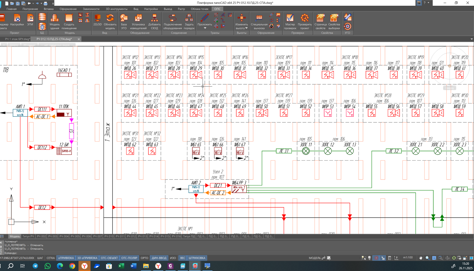Open Excel from the taskbar

click(x=121, y=266)
